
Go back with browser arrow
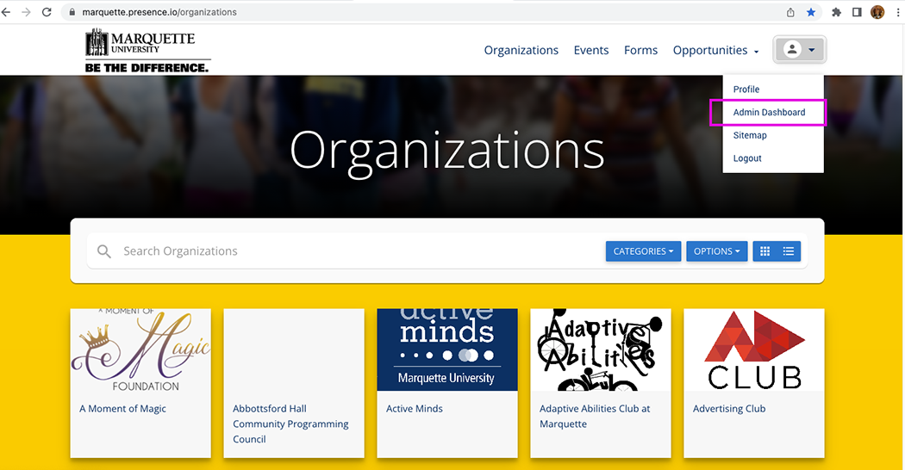(x=7, y=12)
